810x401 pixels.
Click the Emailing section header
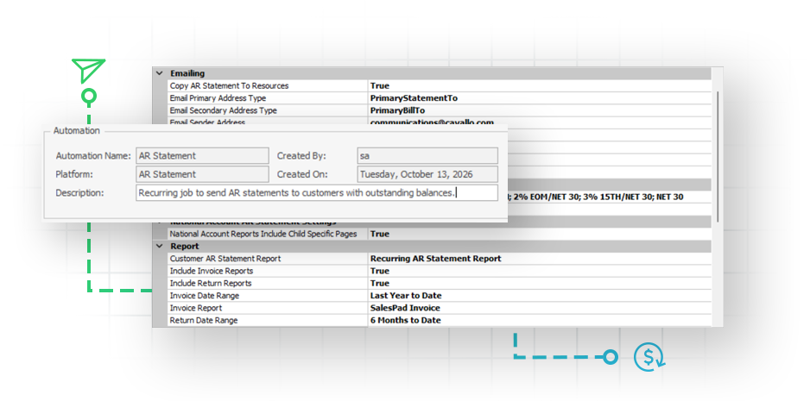click(439, 73)
